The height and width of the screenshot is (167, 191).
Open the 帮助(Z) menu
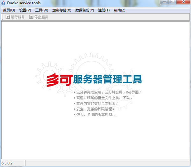[x=119, y=10]
